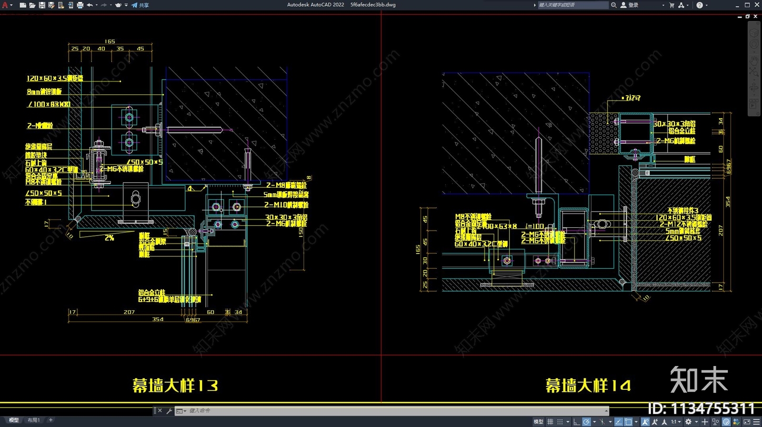The height and width of the screenshot is (427, 762).
Task: Expand the undo history dropdown
Action: tap(96, 5)
